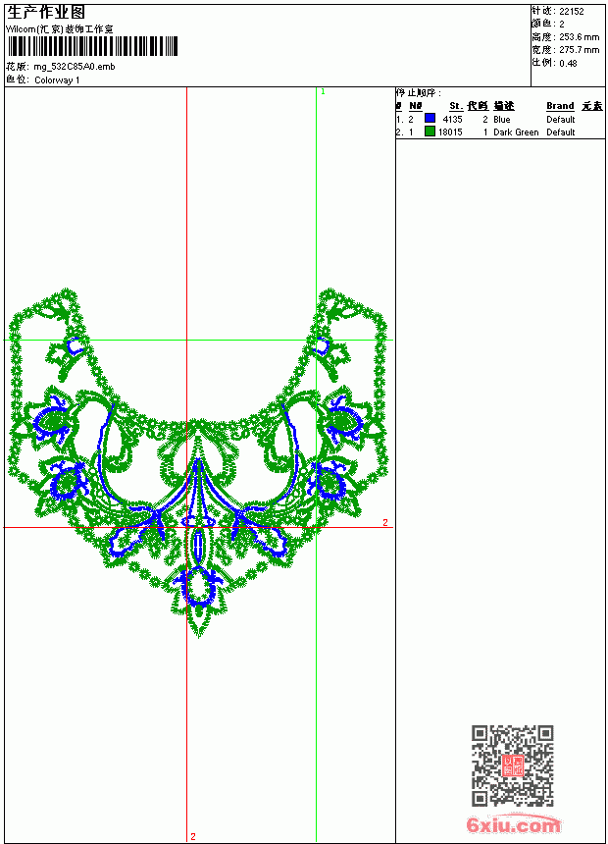Click the QR code image
This screenshot has width=608, height=844.
513,765
